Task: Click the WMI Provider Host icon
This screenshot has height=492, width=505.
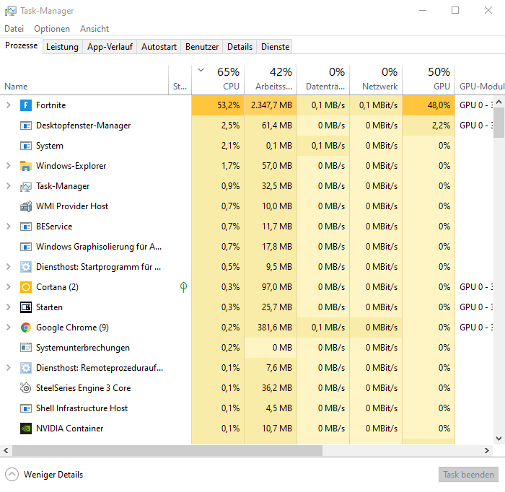Action: click(26, 206)
